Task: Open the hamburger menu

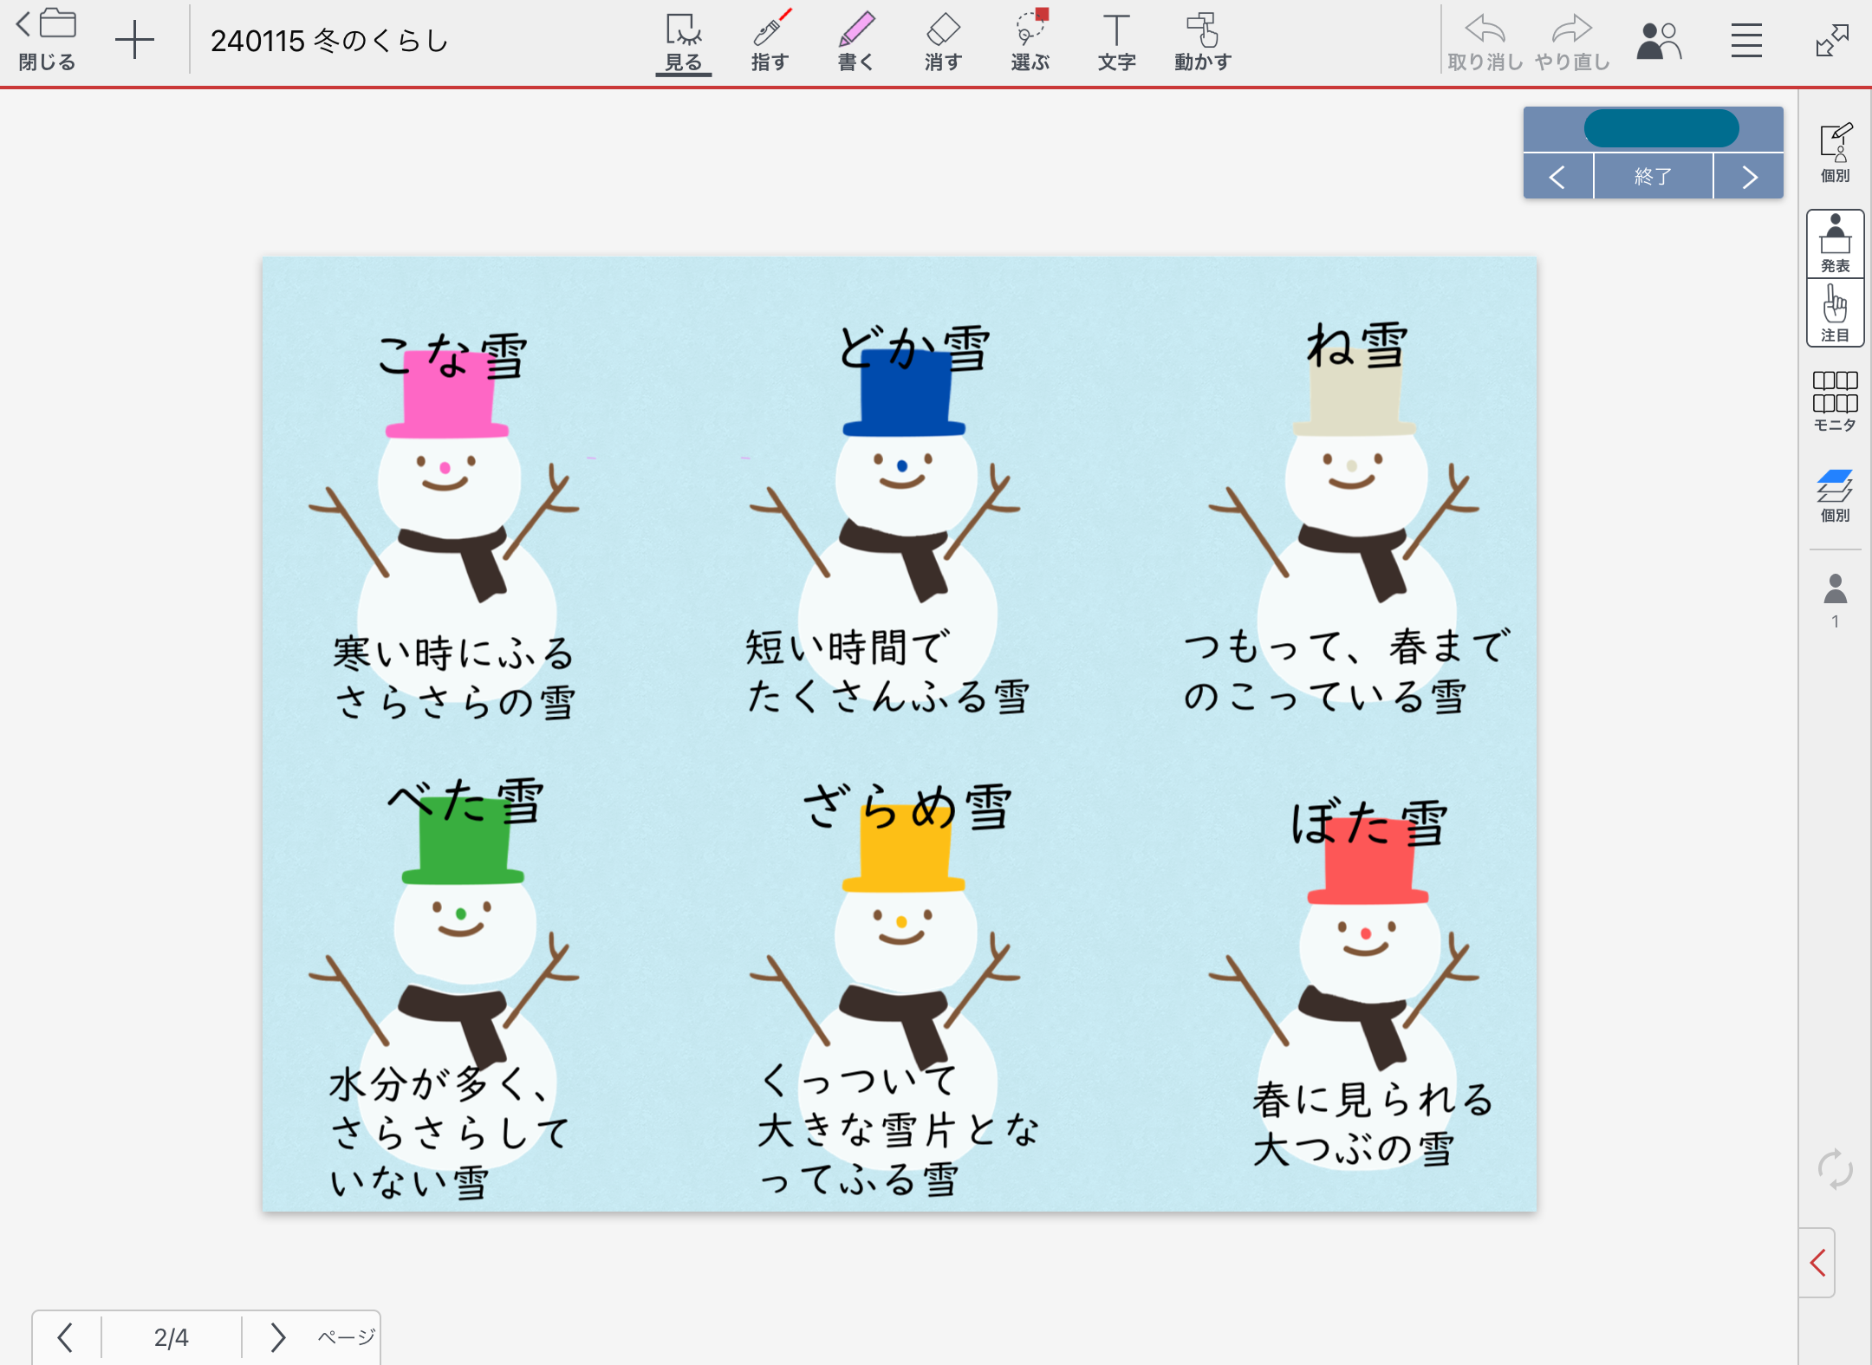Action: (1746, 41)
